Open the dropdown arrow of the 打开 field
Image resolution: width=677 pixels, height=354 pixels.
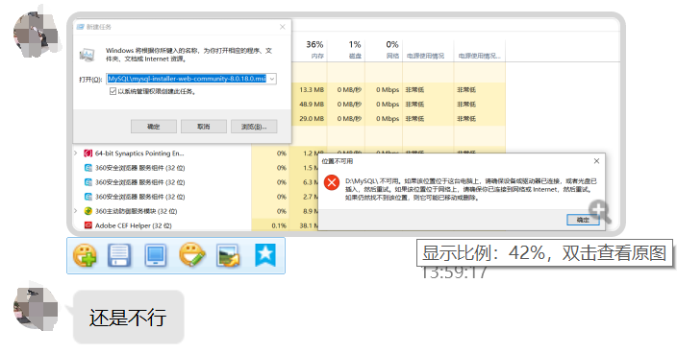coord(272,79)
